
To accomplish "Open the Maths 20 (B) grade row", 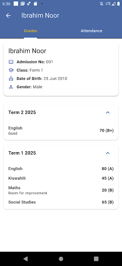I will point(61,190).
